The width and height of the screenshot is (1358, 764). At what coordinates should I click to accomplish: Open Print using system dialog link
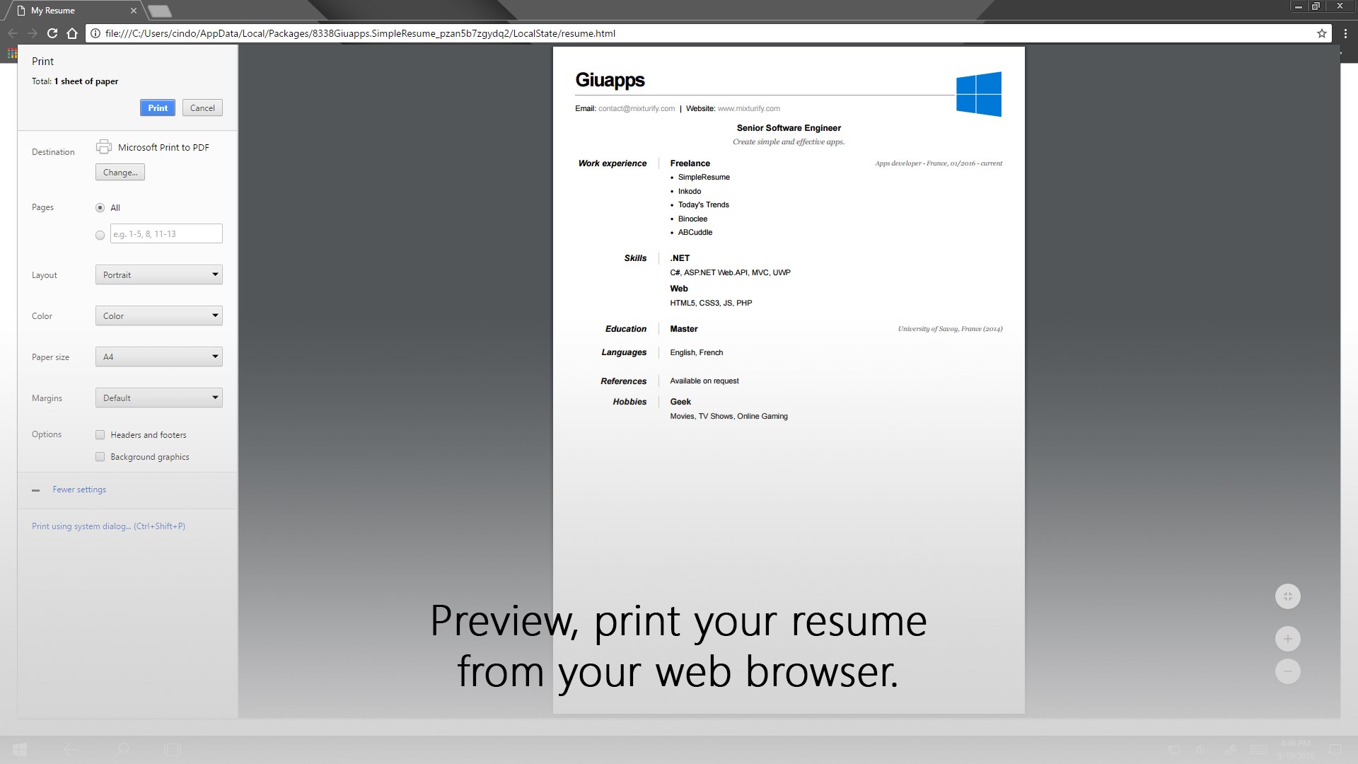pos(108,526)
